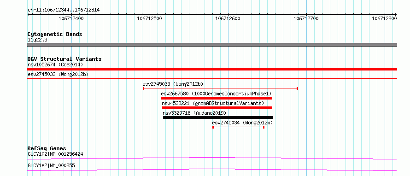The height and width of the screenshot is (176, 410).
Task: Click the DGV Structural Variants track title
Action: [x=64, y=59]
